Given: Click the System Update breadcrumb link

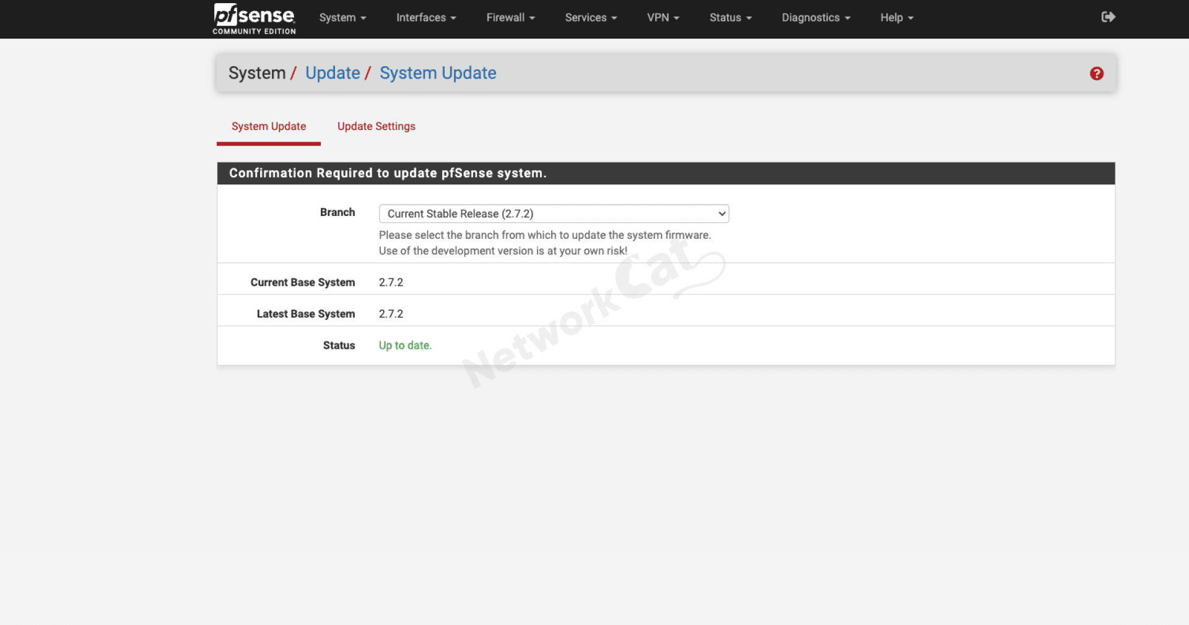Looking at the screenshot, I should (438, 73).
